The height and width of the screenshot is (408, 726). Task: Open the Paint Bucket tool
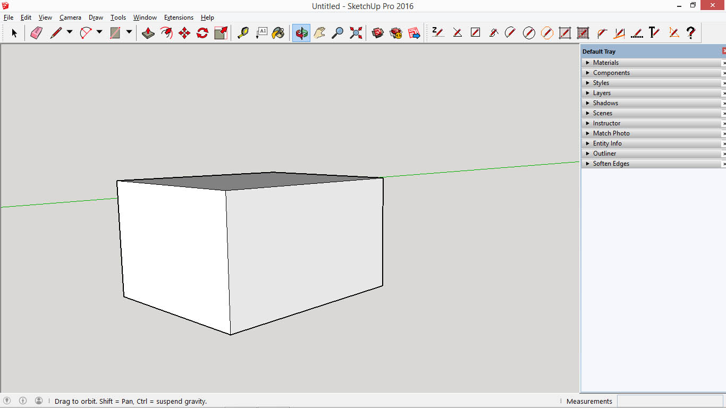[x=277, y=32]
